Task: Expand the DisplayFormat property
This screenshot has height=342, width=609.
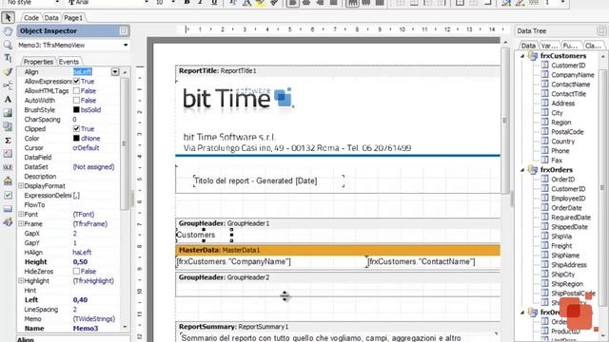Action: pyautogui.click(x=21, y=186)
